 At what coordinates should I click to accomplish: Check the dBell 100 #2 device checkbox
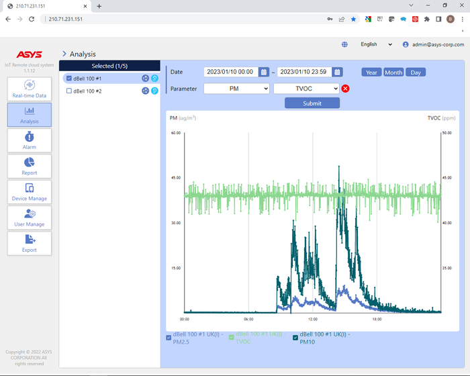[x=69, y=91]
